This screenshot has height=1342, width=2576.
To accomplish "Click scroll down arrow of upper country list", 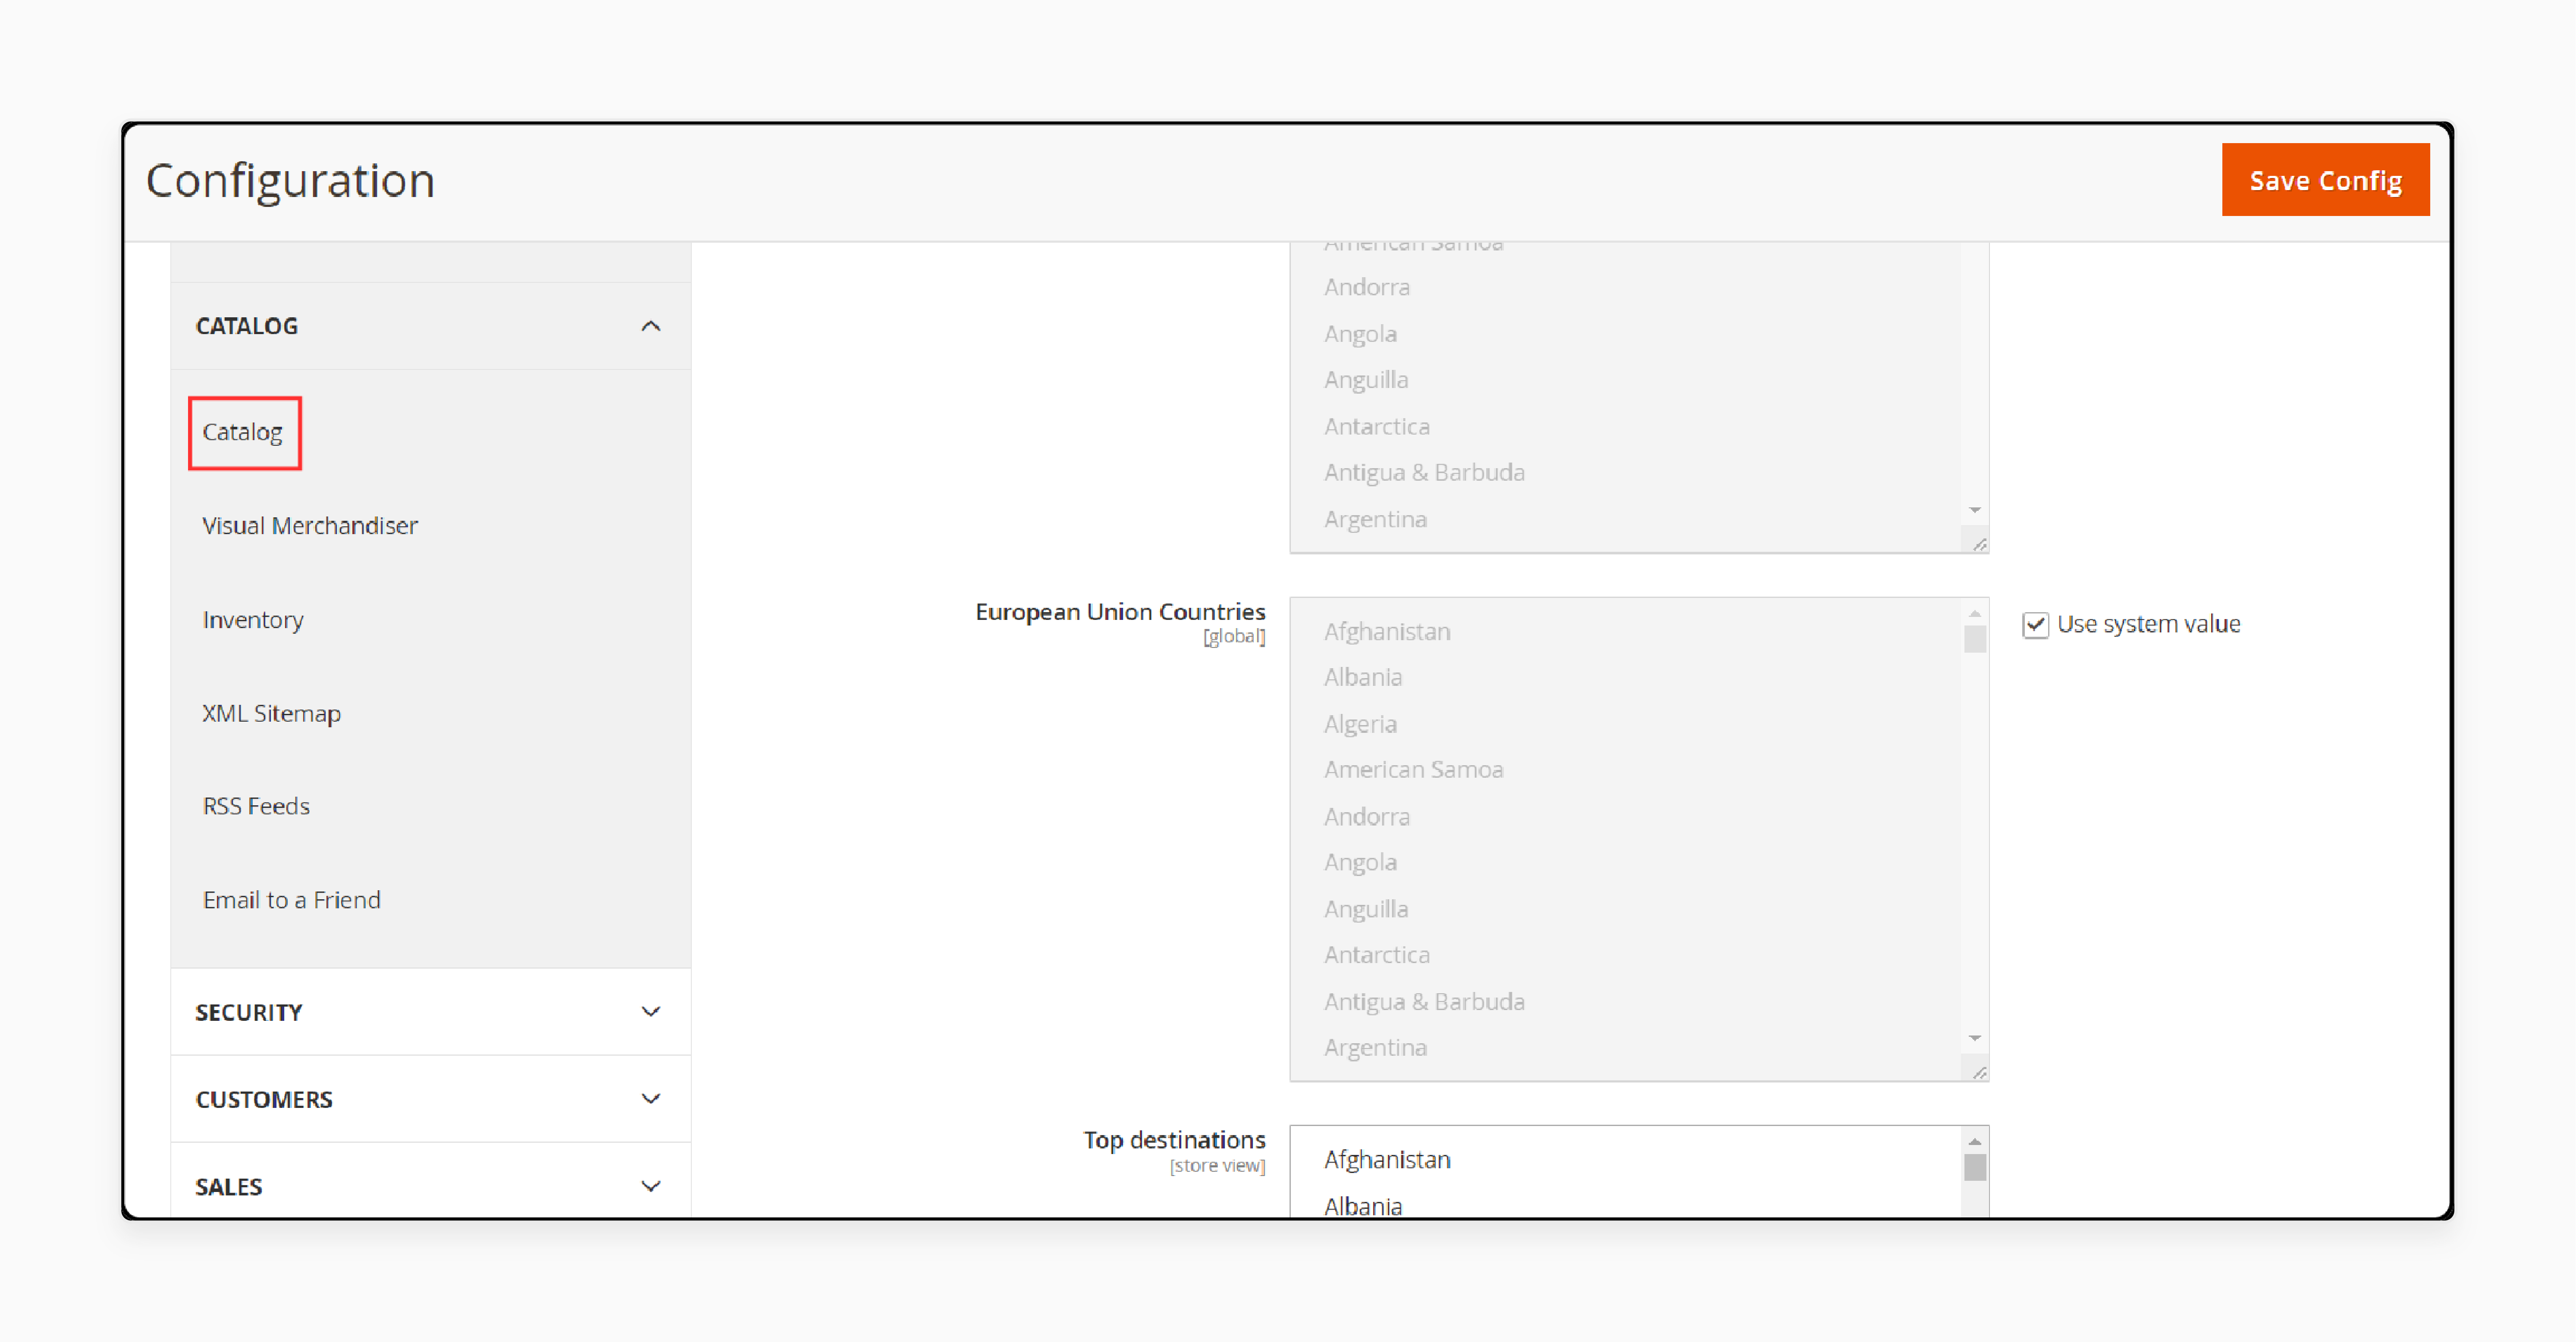I will [x=1975, y=510].
